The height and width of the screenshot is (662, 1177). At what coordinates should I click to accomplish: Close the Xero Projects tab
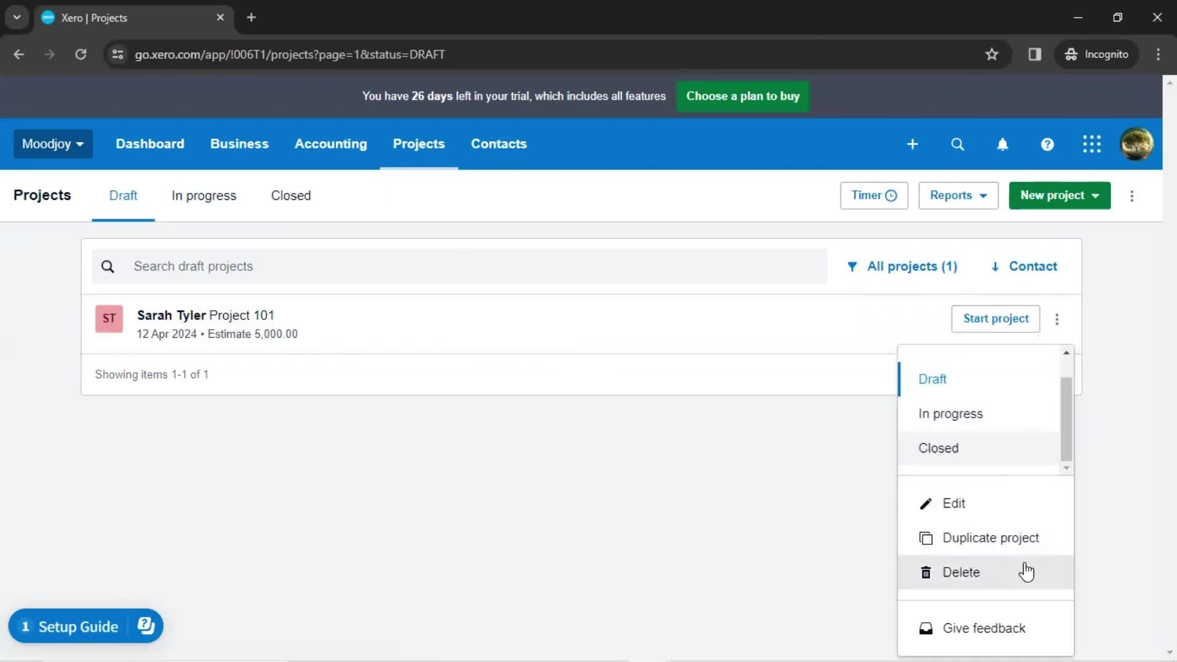coord(220,18)
